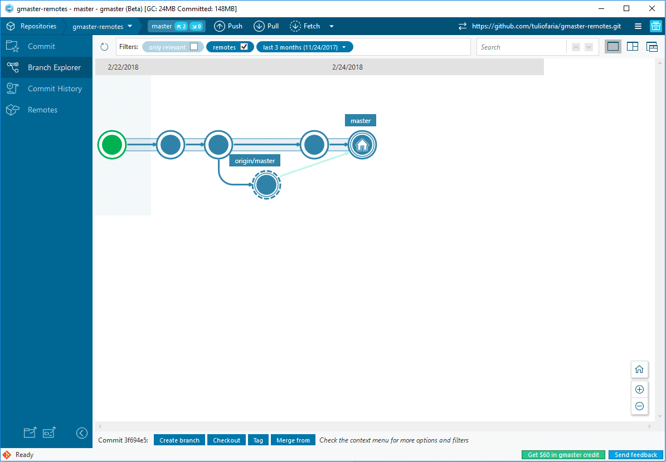666x462 pixels.
Task: Click the master branch label
Action: click(x=361, y=121)
